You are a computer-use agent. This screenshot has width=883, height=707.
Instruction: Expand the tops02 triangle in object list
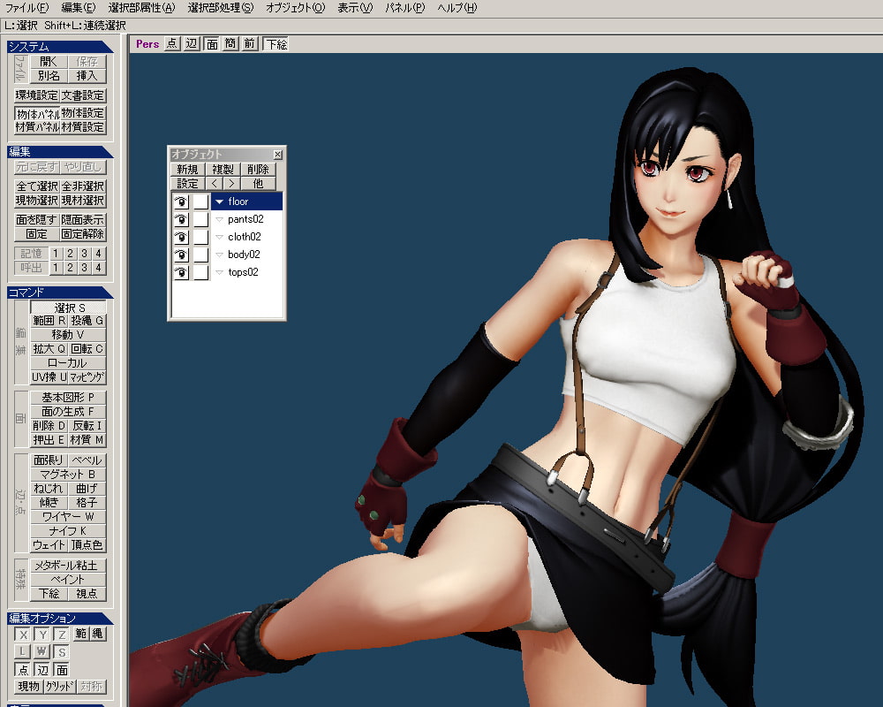220,272
